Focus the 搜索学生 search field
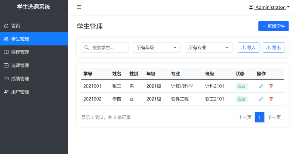 (x=105, y=47)
